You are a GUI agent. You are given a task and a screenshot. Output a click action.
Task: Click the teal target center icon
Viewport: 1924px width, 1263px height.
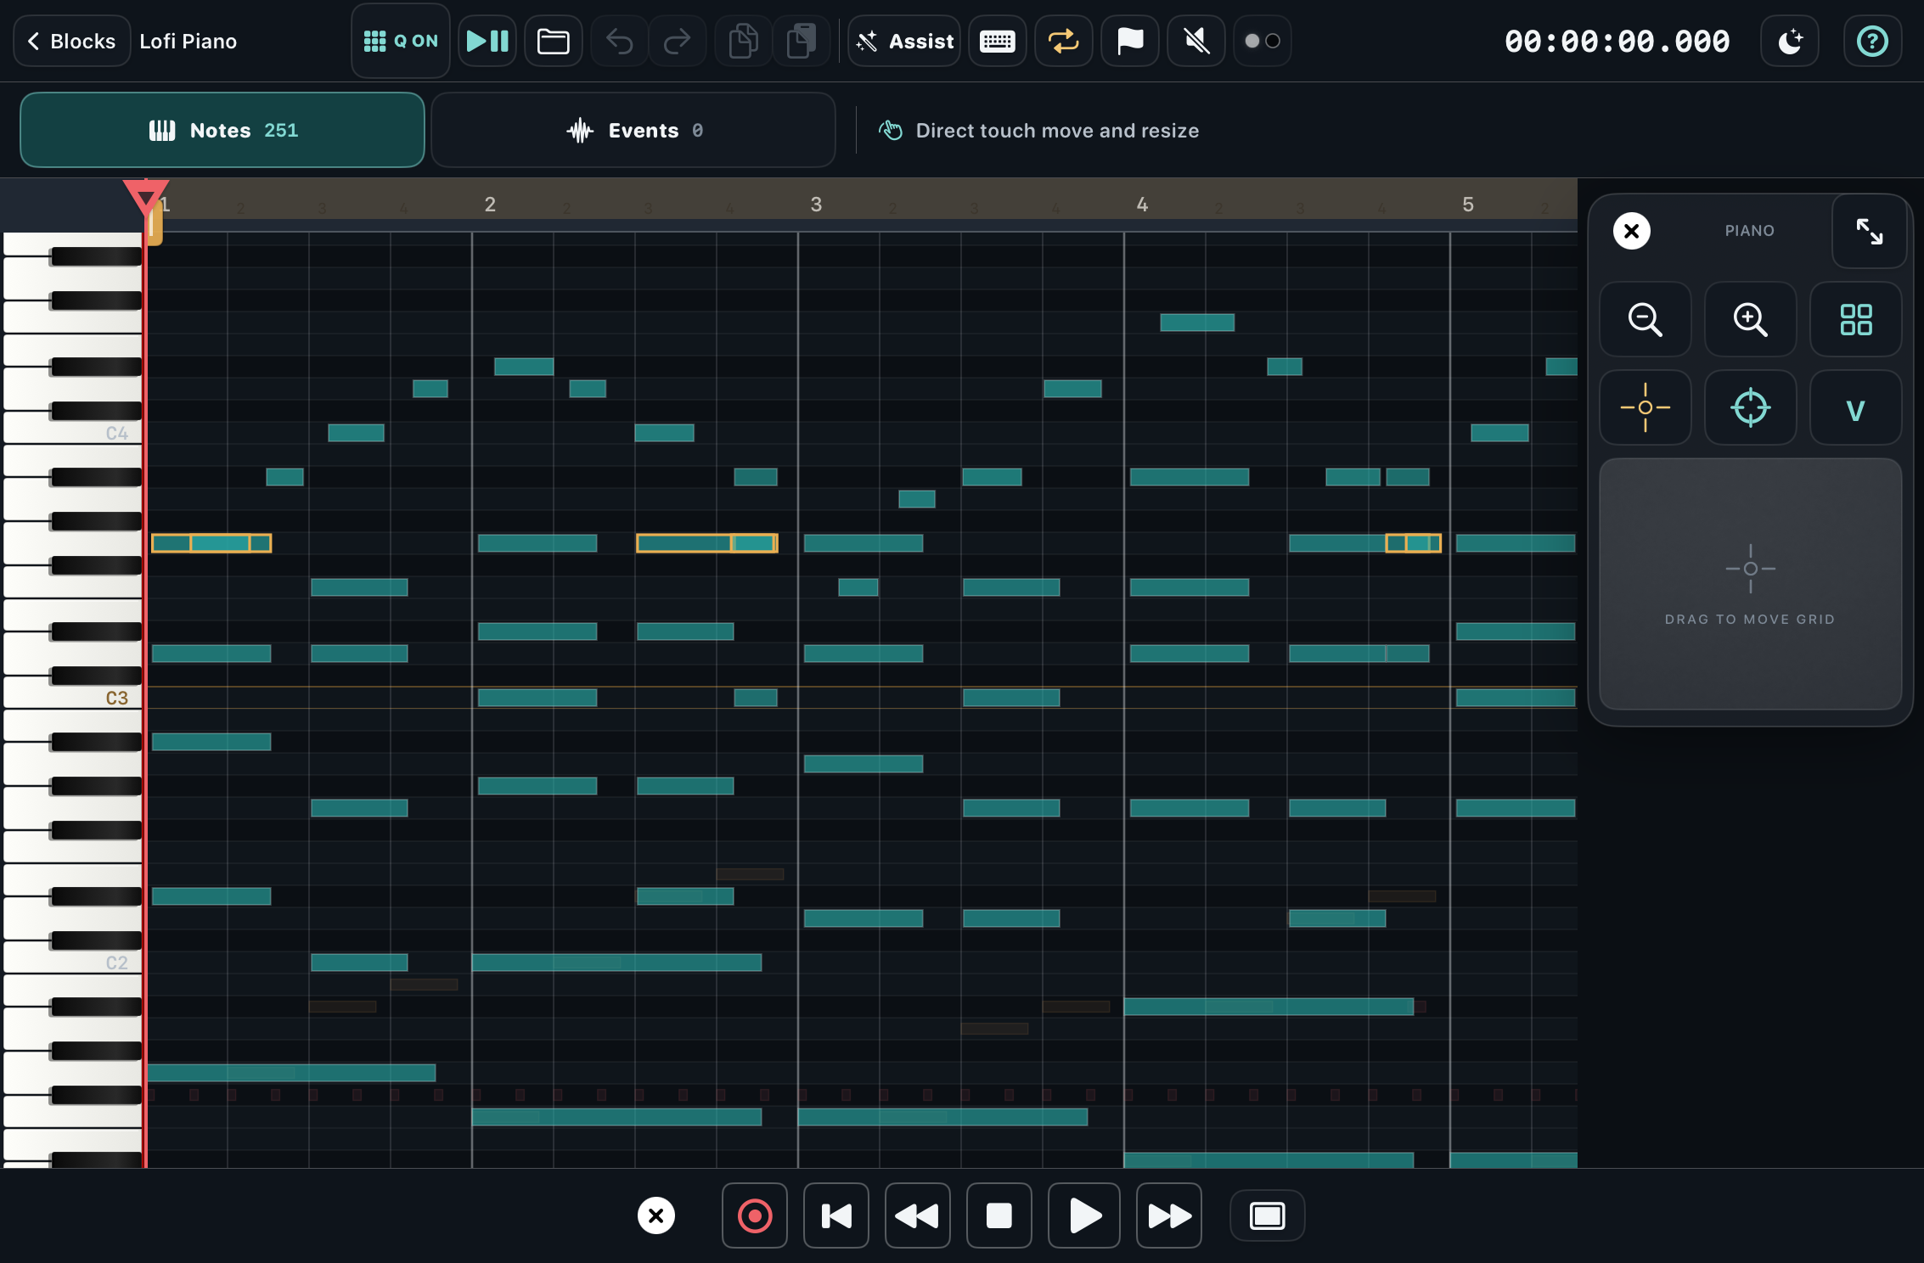point(1750,408)
